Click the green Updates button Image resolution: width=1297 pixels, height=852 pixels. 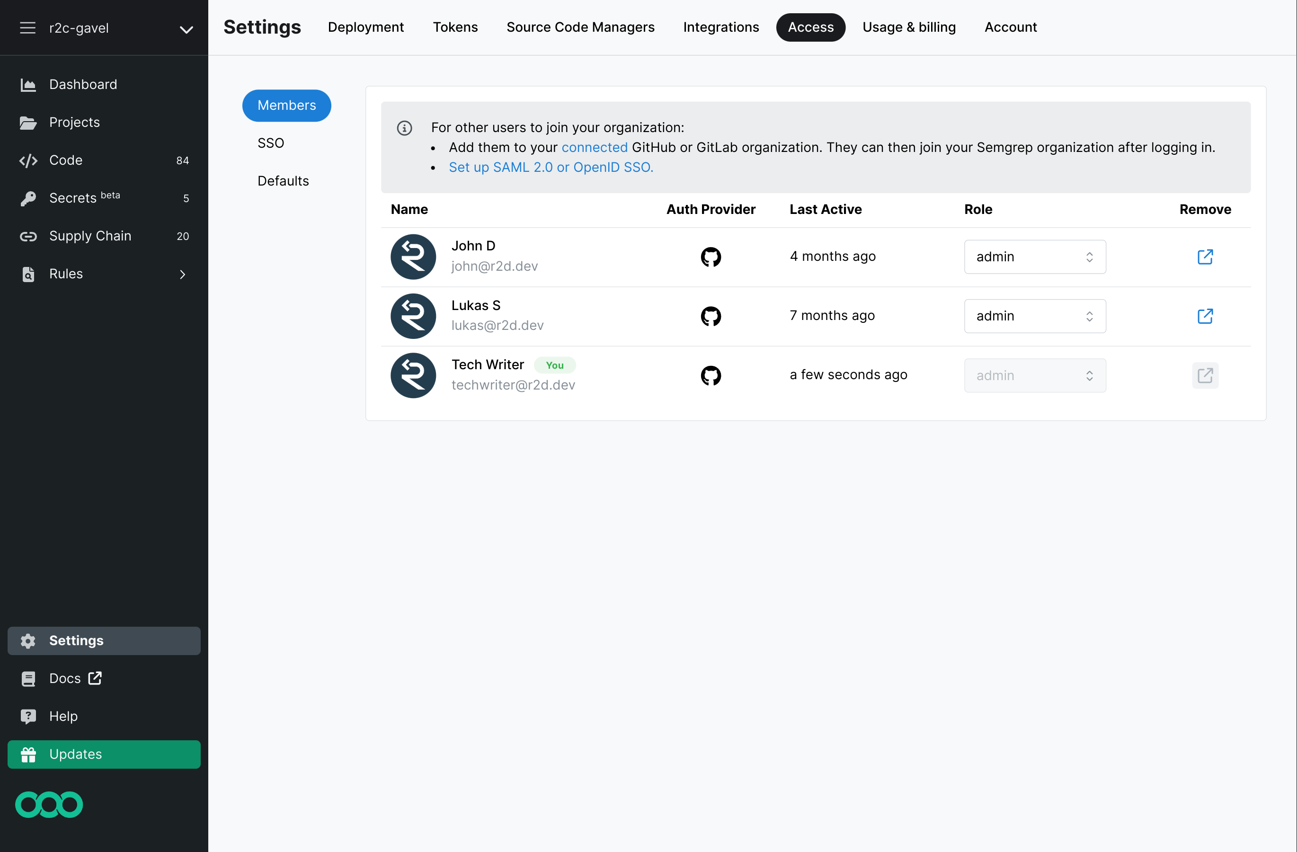point(104,754)
